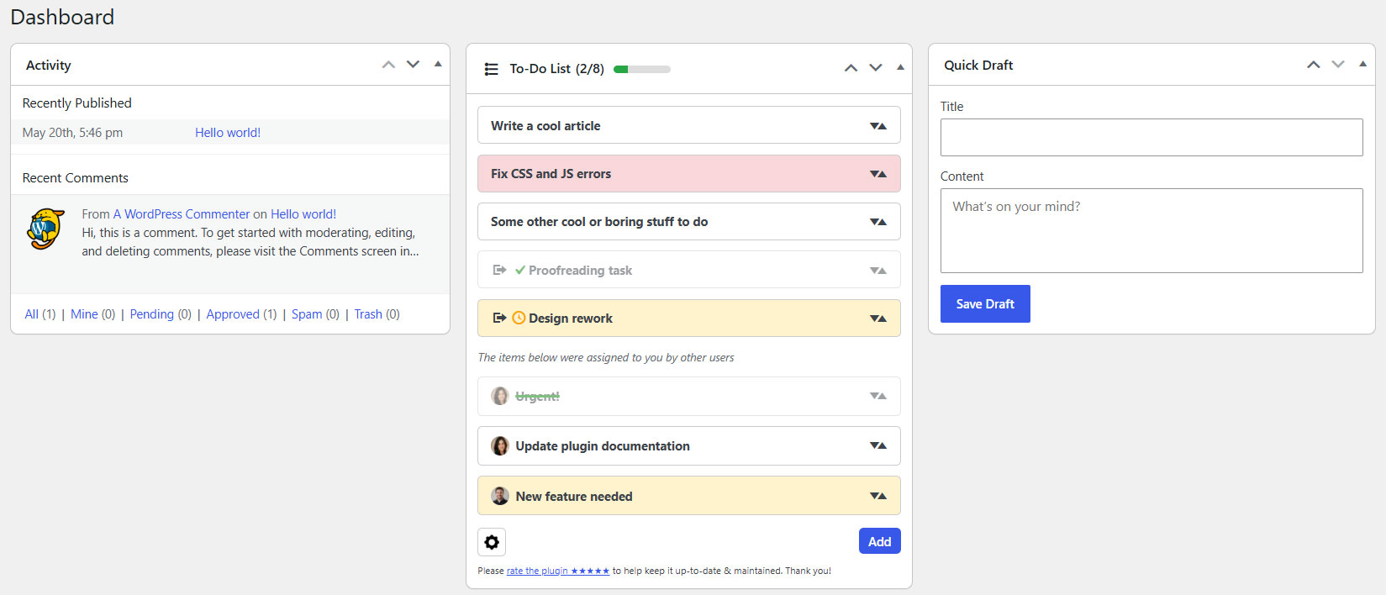The width and height of the screenshot is (1386, 595).
Task: Open 'A WordPress Commenter' link
Action: point(182,214)
